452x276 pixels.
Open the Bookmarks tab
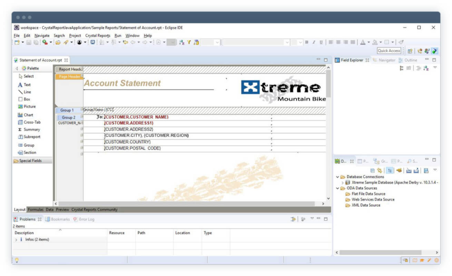(57, 219)
